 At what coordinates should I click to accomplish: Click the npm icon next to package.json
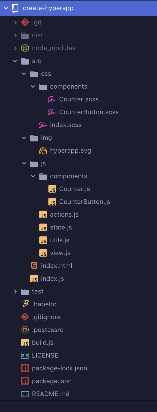[x=25, y=381]
